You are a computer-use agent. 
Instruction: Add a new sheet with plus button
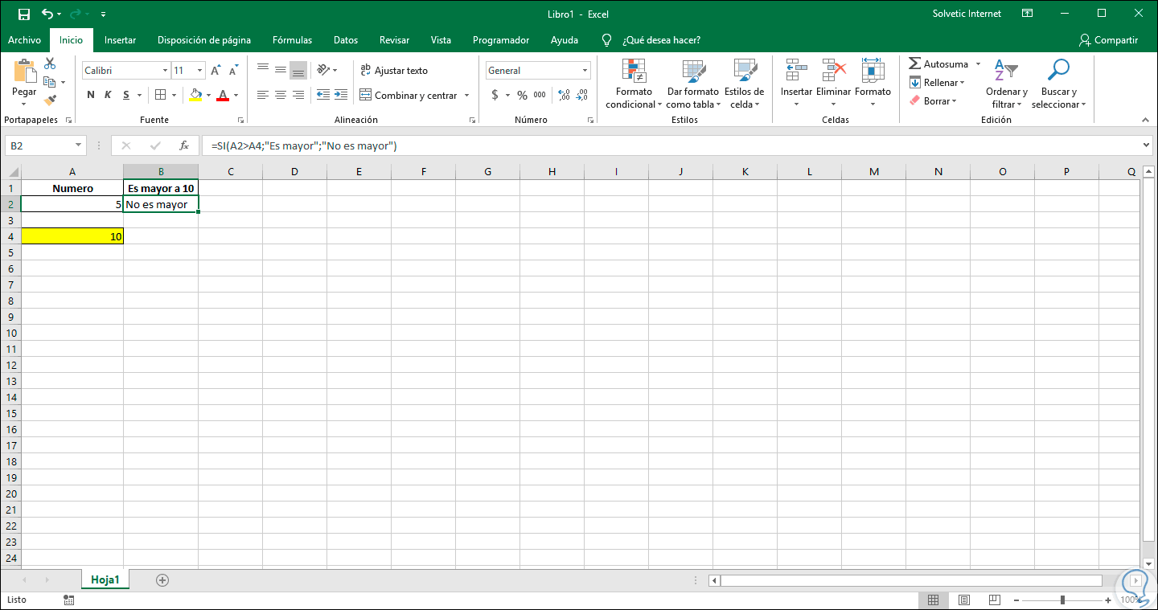162,579
